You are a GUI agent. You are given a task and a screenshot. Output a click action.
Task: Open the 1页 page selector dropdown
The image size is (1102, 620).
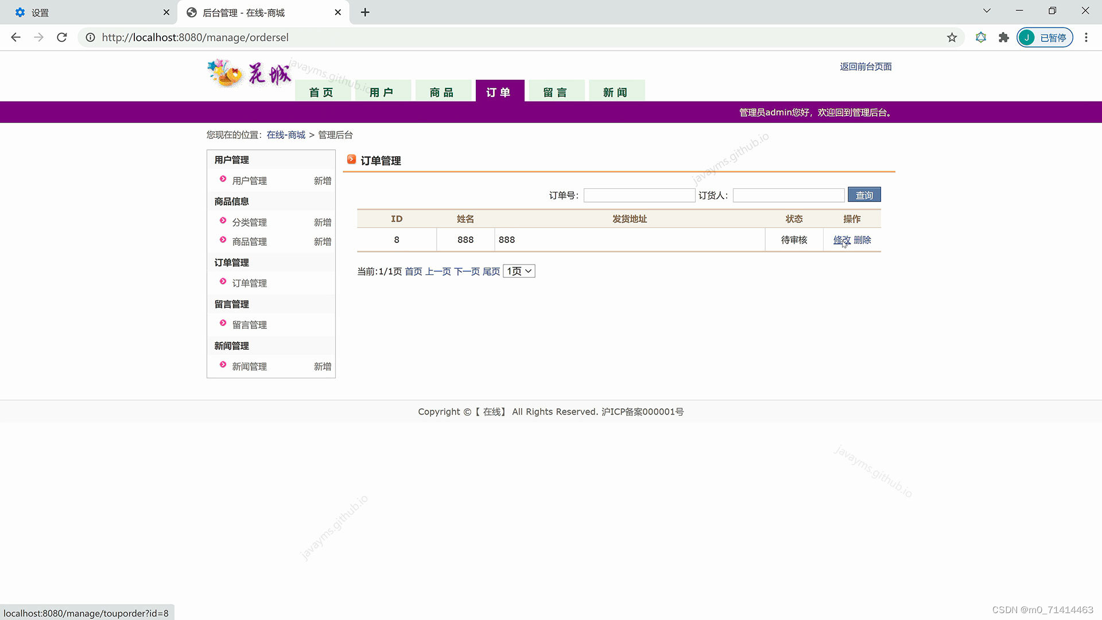pos(519,271)
